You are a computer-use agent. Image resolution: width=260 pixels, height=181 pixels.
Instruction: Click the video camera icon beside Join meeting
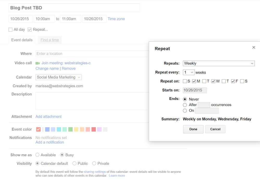pos(38,63)
